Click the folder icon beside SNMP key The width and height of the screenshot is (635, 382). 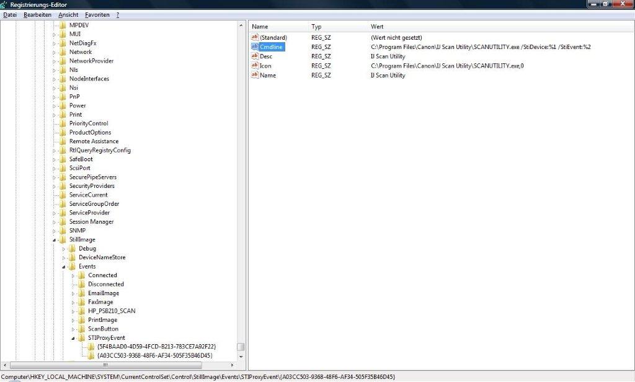tap(64, 230)
